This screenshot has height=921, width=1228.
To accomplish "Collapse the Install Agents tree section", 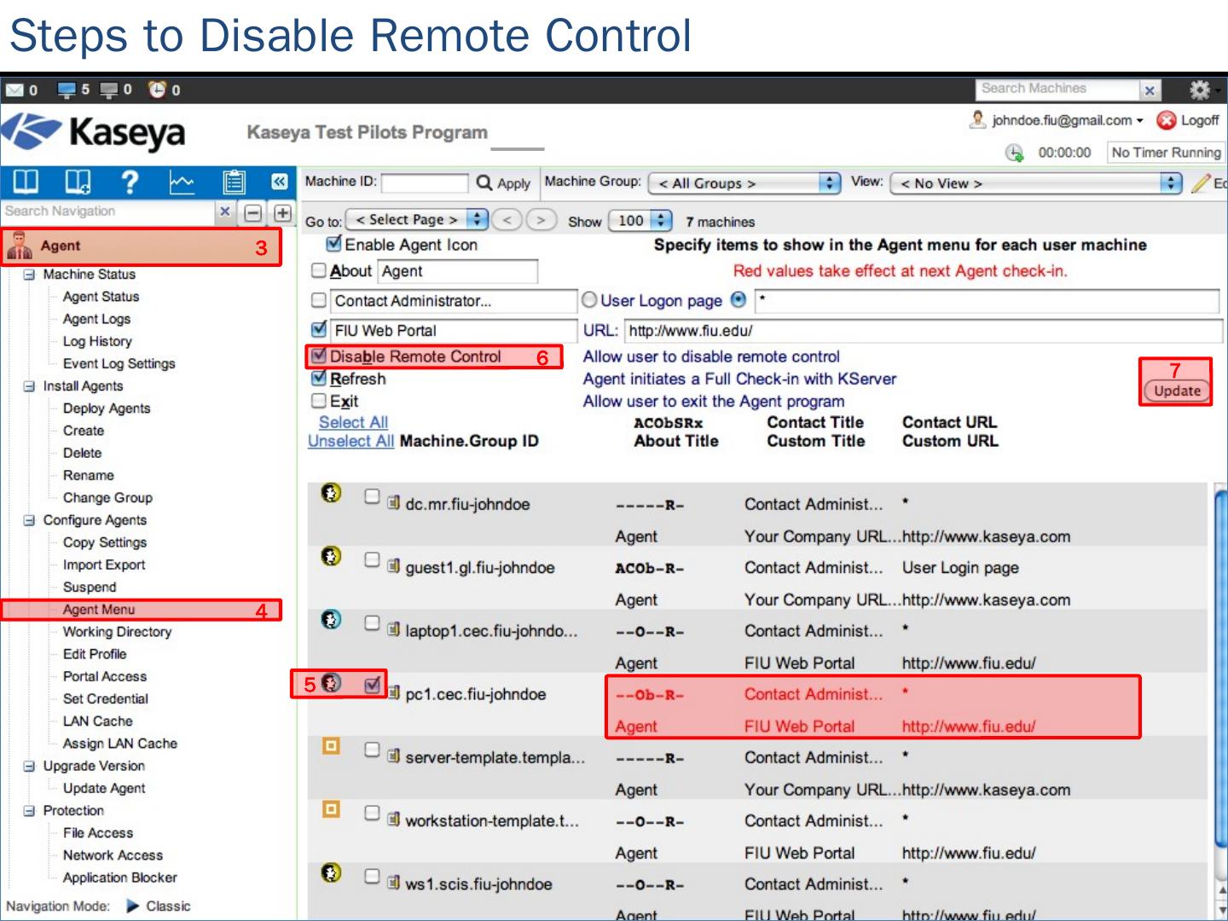I will [x=29, y=386].
